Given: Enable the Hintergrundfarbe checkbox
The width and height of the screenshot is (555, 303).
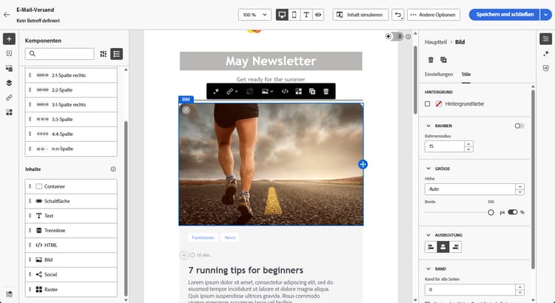Looking at the screenshot, I should tap(428, 104).
